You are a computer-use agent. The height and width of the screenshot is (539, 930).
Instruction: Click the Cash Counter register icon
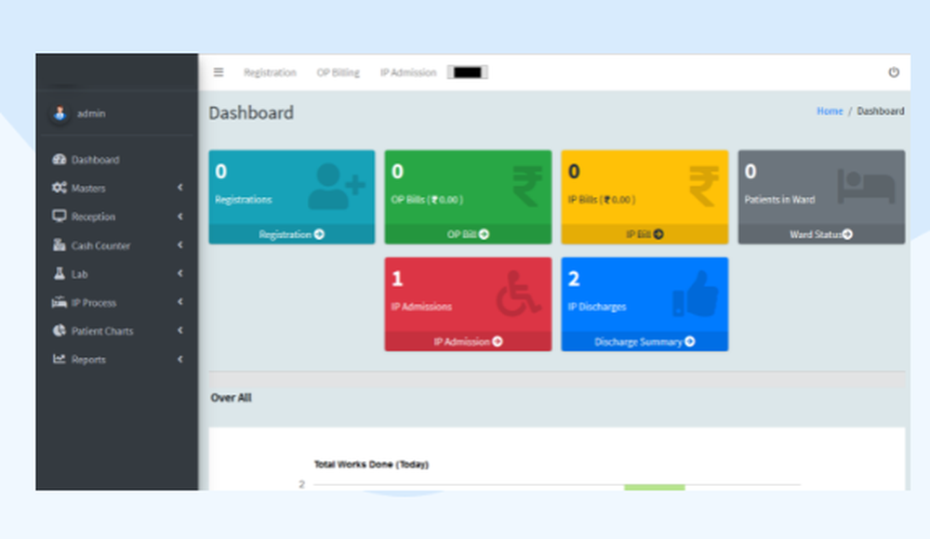point(60,245)
